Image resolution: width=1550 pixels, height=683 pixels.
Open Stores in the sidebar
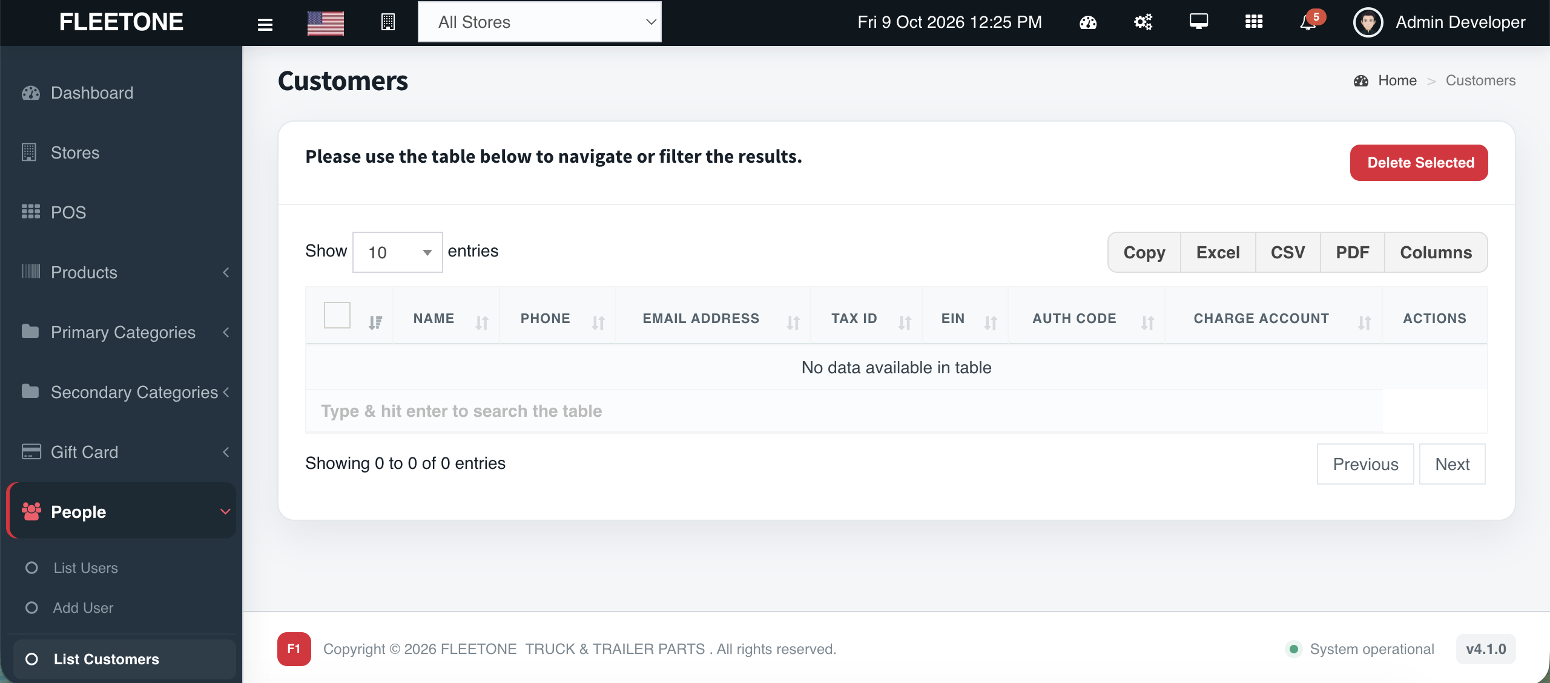pyautogui.click(x=121, y=152)
